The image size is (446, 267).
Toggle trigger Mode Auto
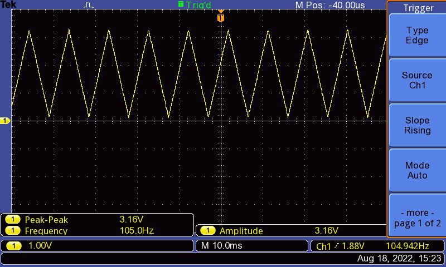[417, 170]
